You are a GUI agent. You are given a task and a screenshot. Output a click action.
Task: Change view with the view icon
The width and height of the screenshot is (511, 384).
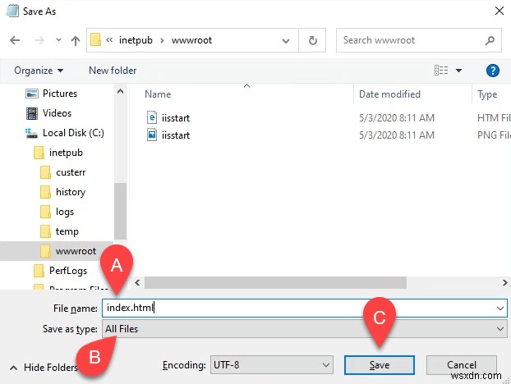(441, 70)
